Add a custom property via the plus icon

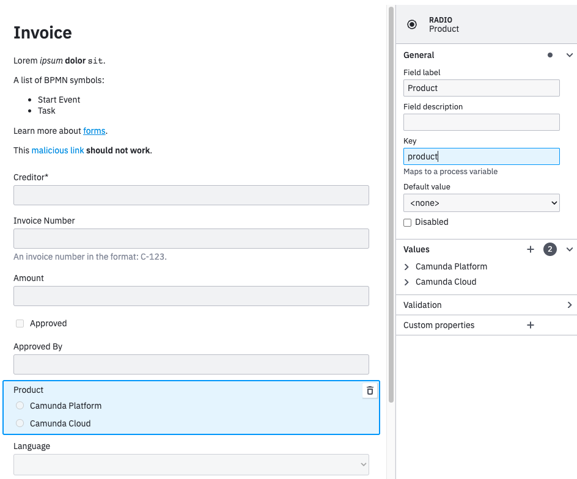[x=530, y=324]
